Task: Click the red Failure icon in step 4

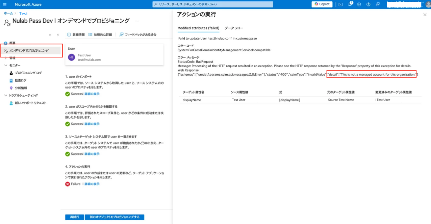Action: tap(68, 184)
